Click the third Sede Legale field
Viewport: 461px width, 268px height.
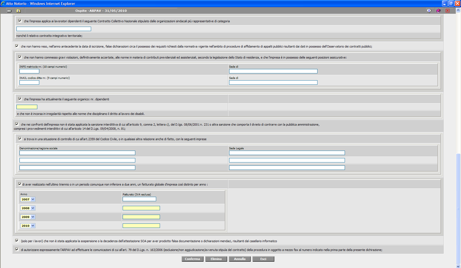[x=287, y=168]
